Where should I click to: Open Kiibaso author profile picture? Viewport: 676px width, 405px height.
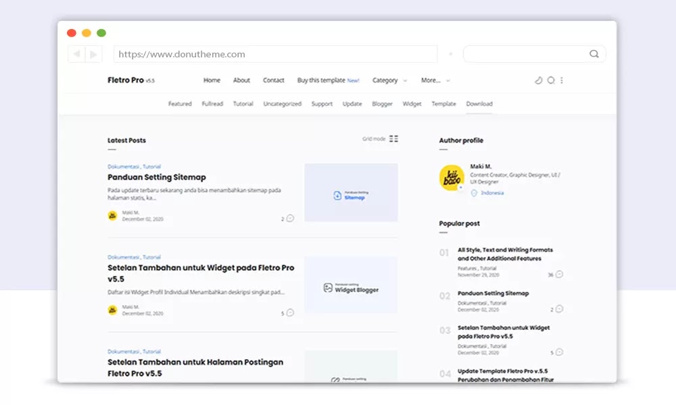click(x=452, y=178)
